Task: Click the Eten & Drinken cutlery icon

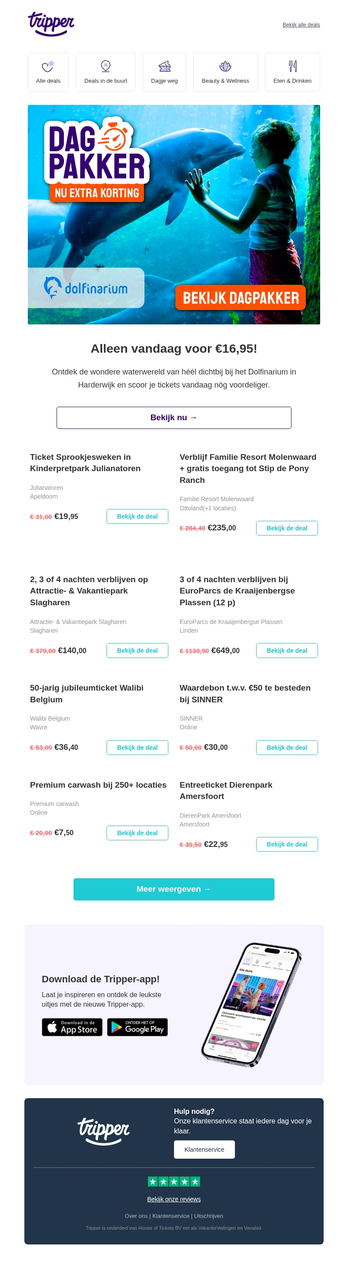Action: coord(292,66)
